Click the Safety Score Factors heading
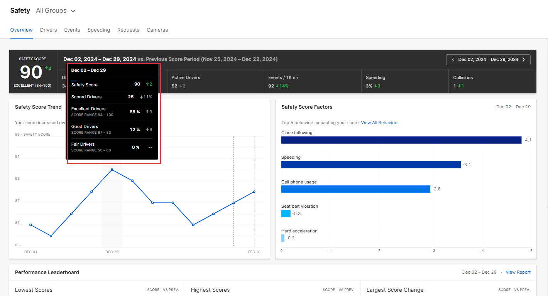Screen dimensions: 548x296 [x=307, y=107]
